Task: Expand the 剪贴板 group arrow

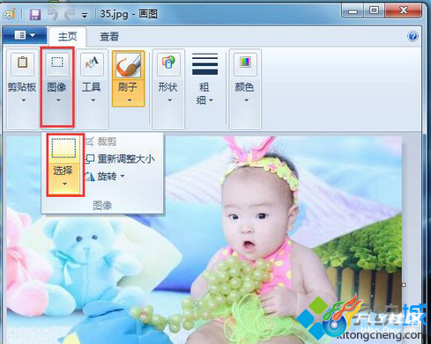Action: (x=24, y=100)
